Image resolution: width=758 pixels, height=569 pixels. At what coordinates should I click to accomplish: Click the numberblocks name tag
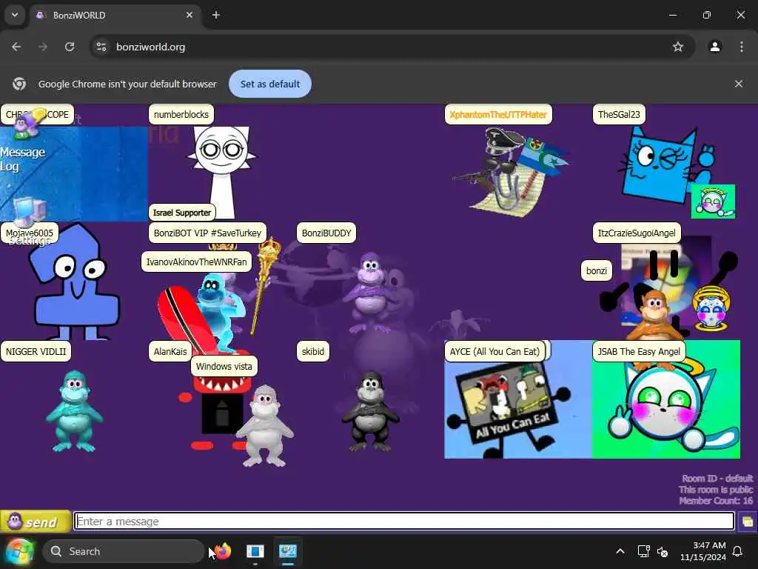(181, 115)
